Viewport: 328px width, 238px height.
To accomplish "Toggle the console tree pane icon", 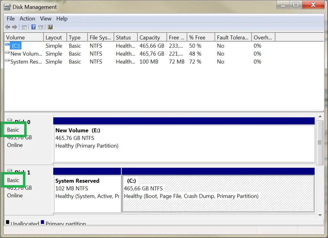I will click(x=24, y=27).
